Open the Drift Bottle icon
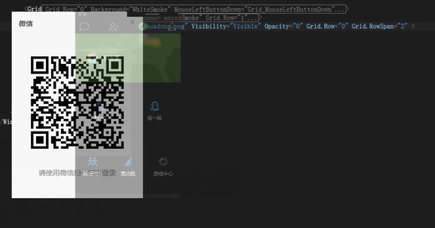The height and width of the screenshot is (228, 435). [x=128, y=162]
